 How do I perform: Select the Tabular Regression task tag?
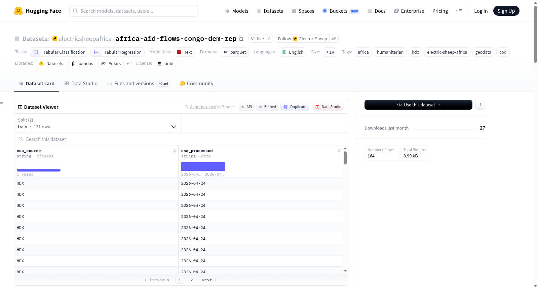[x=118, y=52]
